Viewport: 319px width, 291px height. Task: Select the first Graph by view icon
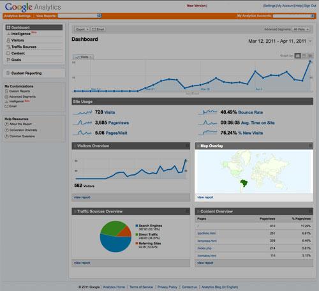point(298,56)
